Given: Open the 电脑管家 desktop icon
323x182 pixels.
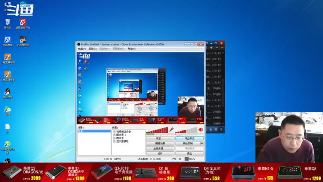Looking at the screenshot, I should 8,41.
